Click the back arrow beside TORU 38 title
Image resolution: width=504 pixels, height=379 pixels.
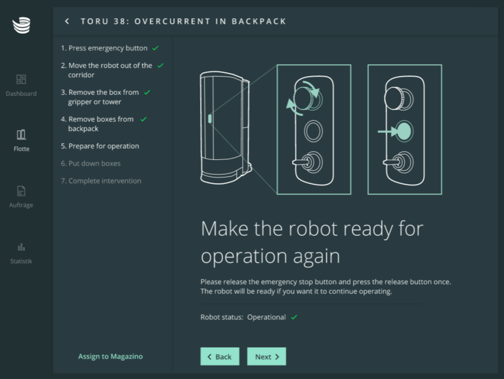pos(67,22)
